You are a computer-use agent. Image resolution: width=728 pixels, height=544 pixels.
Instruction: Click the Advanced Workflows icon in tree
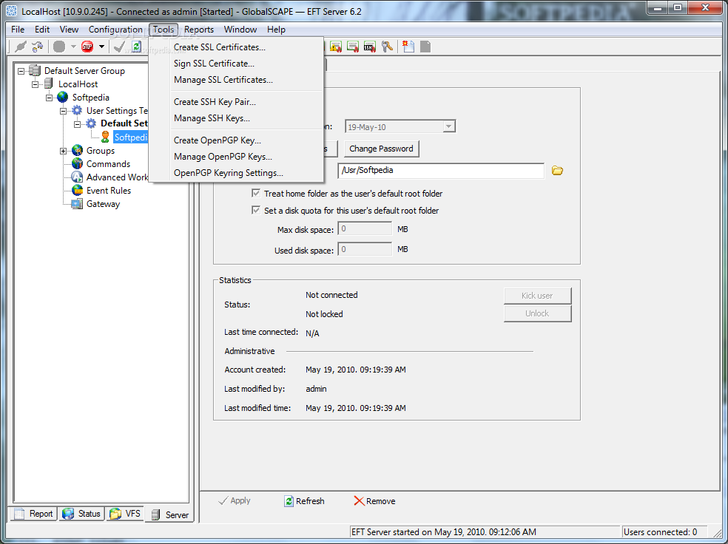[x=77, y=177]
